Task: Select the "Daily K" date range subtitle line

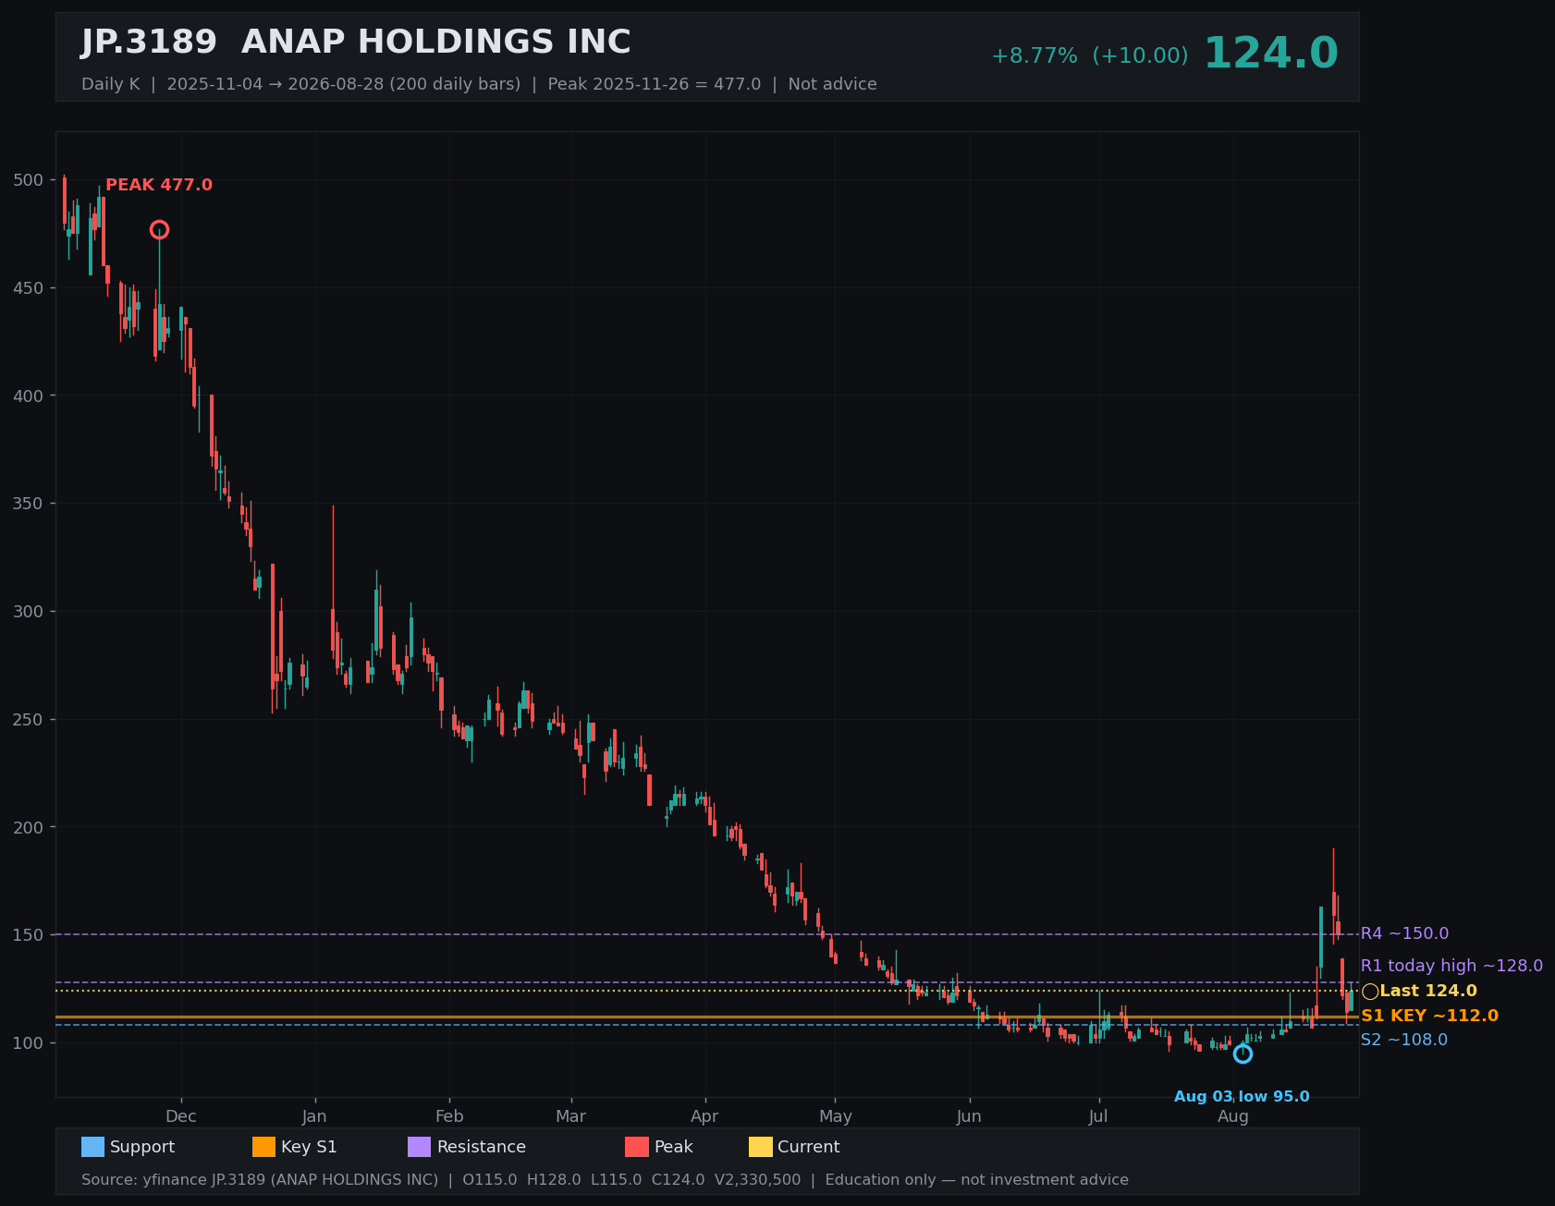Action: pos(479,84)
